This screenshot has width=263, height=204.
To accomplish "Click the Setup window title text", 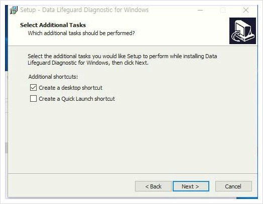I will (84, 10).
